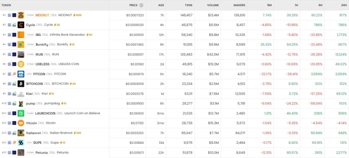Click the TXNS column header

189,5
